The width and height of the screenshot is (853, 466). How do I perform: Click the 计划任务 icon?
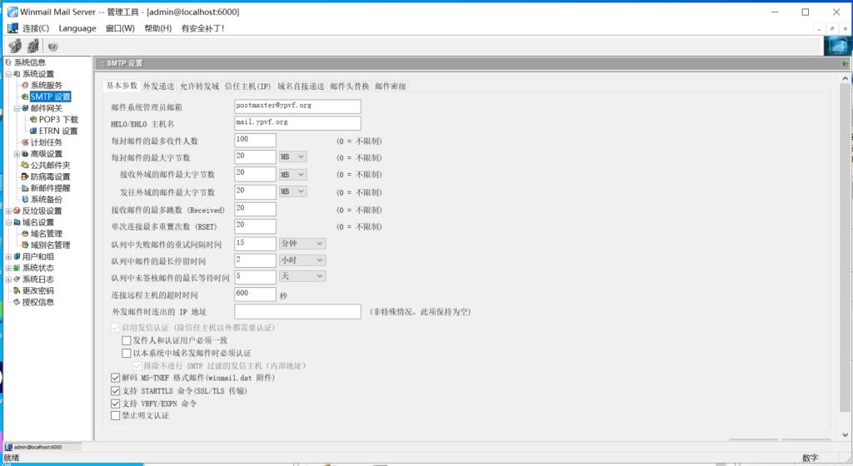(25, 142)
